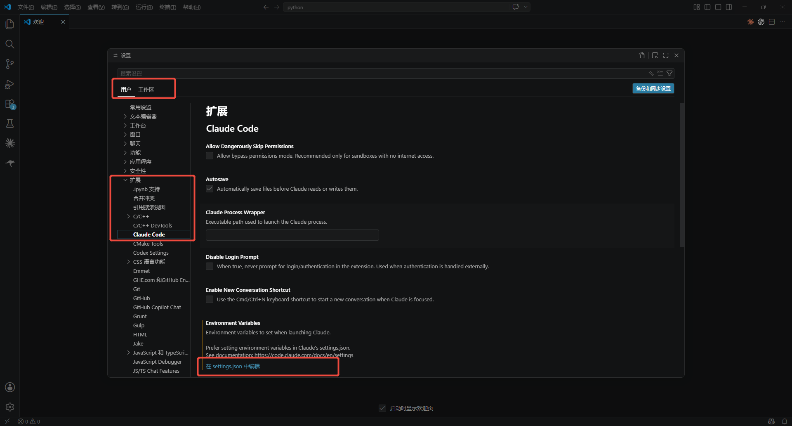Check Enable New Conversation Shortcut checkbox

coord(210,299)
